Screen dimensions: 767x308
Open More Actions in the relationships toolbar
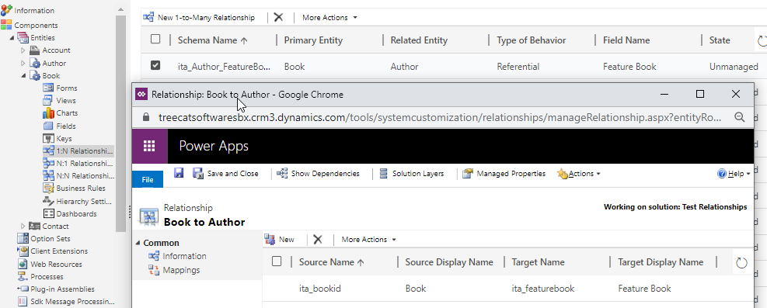(329, 18)
